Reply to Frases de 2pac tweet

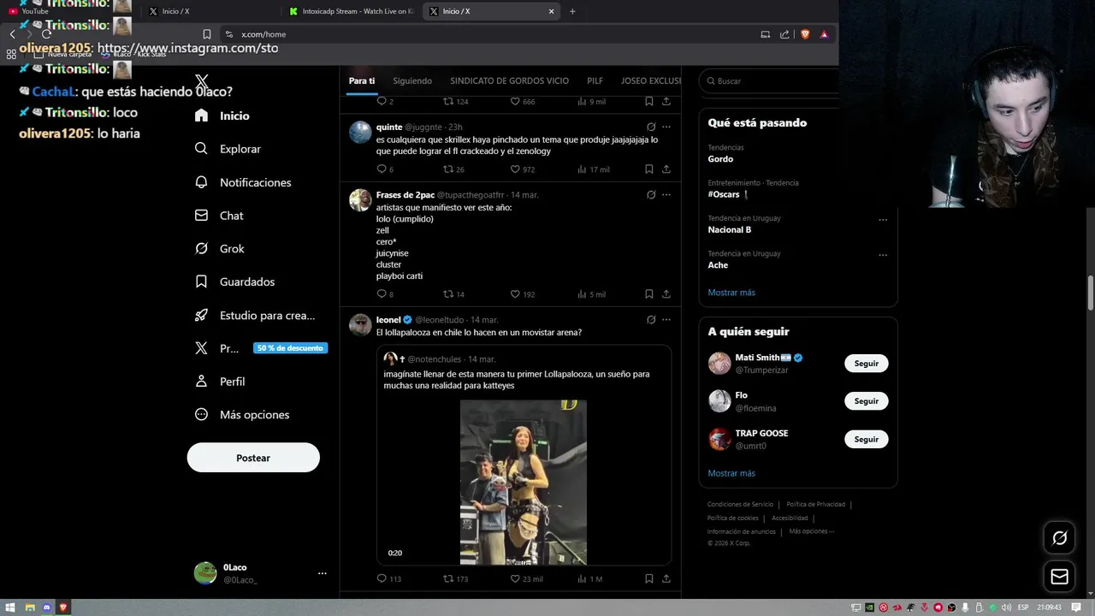tap(382, 294)
